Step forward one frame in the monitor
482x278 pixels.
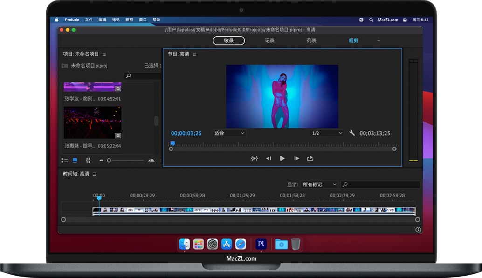(297, 158)
